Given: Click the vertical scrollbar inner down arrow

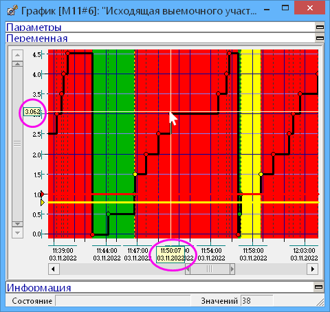Looking at the screenshot, I should point(17,224).
